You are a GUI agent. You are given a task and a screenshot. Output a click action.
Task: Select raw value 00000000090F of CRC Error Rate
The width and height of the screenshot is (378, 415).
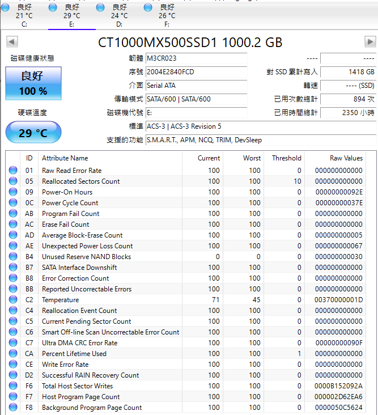[x=339, y=343]
